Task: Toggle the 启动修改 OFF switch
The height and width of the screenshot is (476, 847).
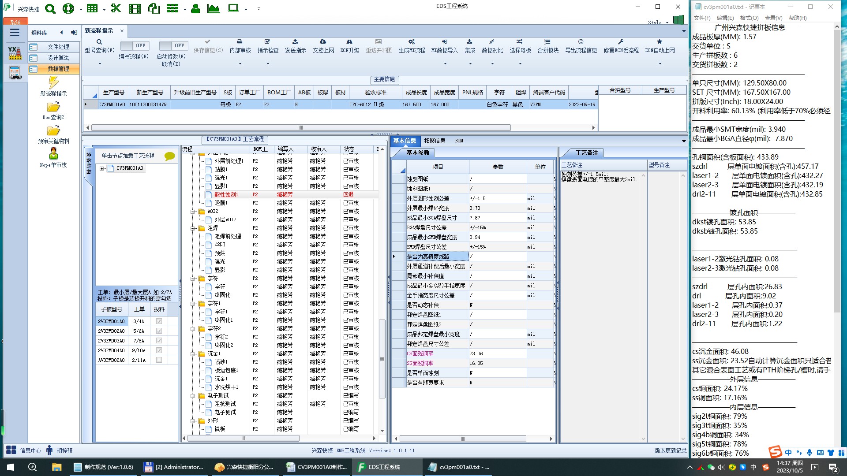Action: [x=173, y=45]
